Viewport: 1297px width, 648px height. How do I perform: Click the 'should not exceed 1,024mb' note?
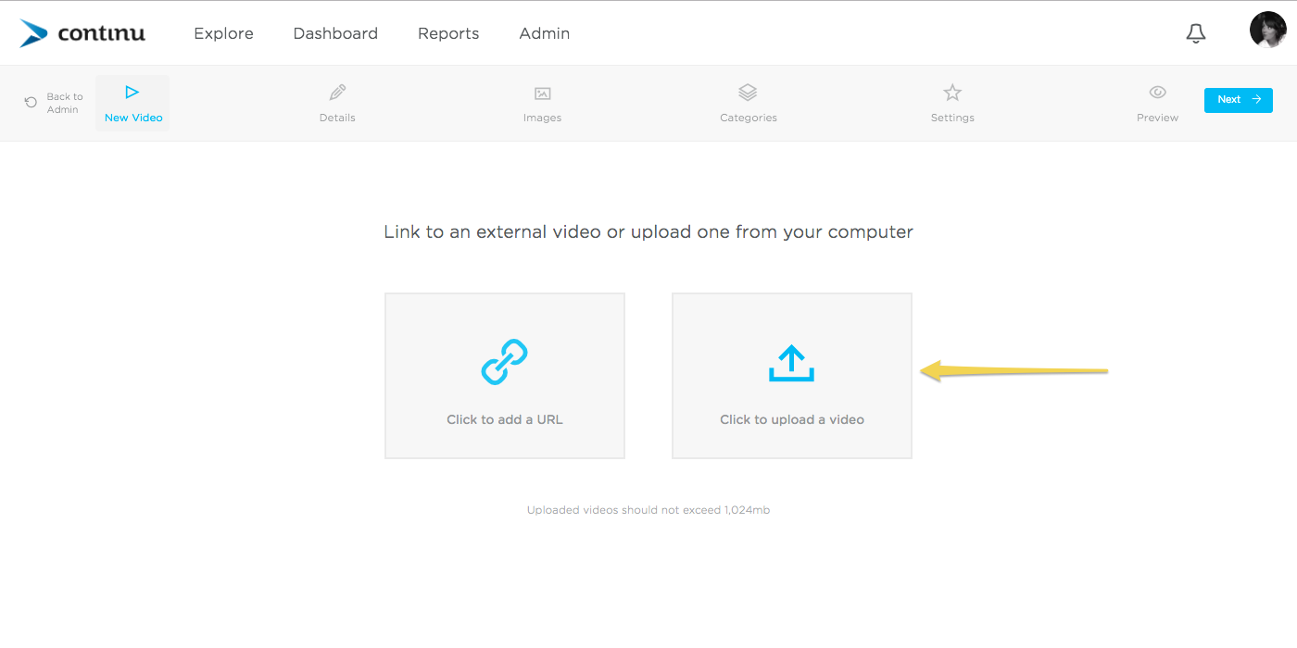[x=648, y=510]
